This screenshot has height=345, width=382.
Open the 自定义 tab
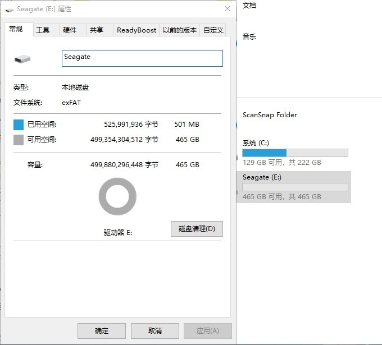213,30
